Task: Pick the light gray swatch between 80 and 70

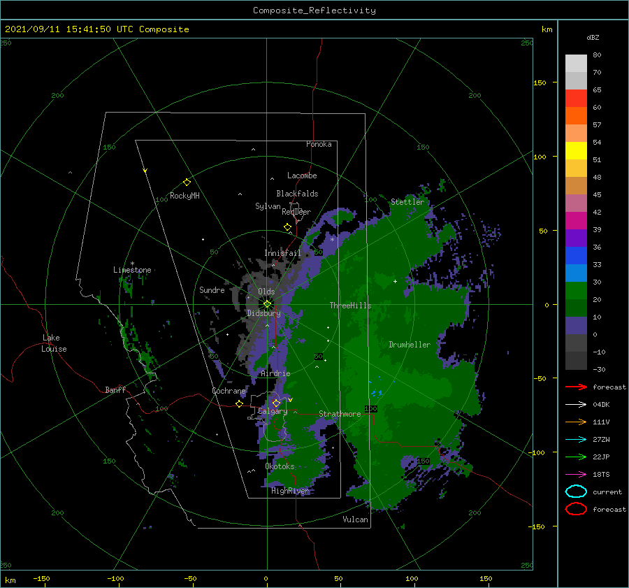Action: [576, 63]
